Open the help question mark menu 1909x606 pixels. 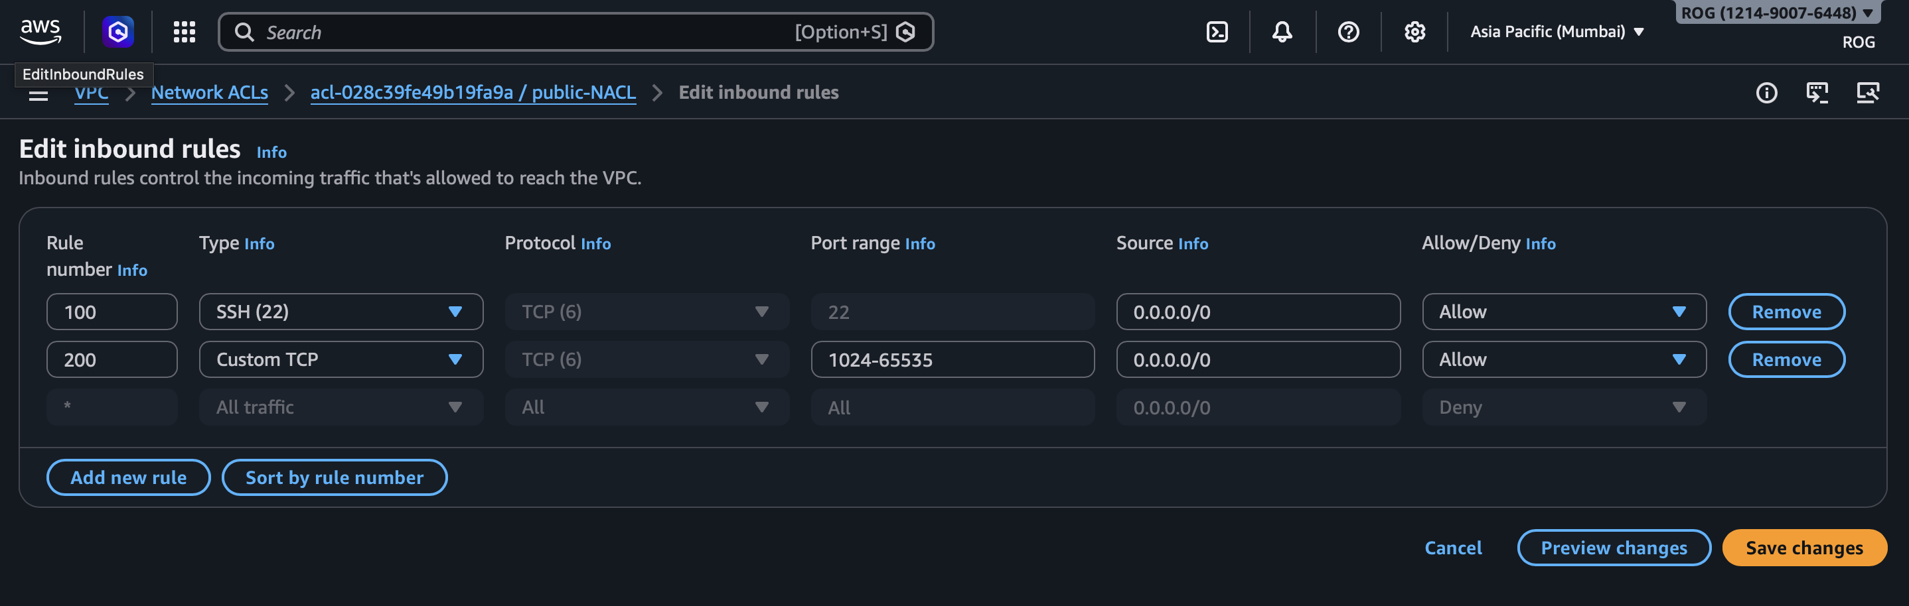pyautogui.click(x=1348, y=32)
